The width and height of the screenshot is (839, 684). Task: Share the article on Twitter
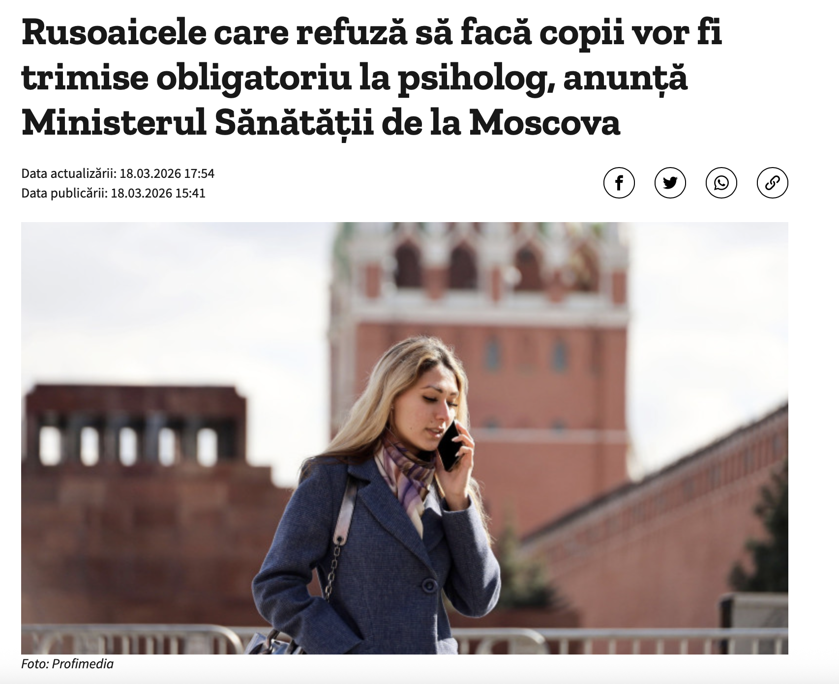pyautogui.click(x=670, y=183)
